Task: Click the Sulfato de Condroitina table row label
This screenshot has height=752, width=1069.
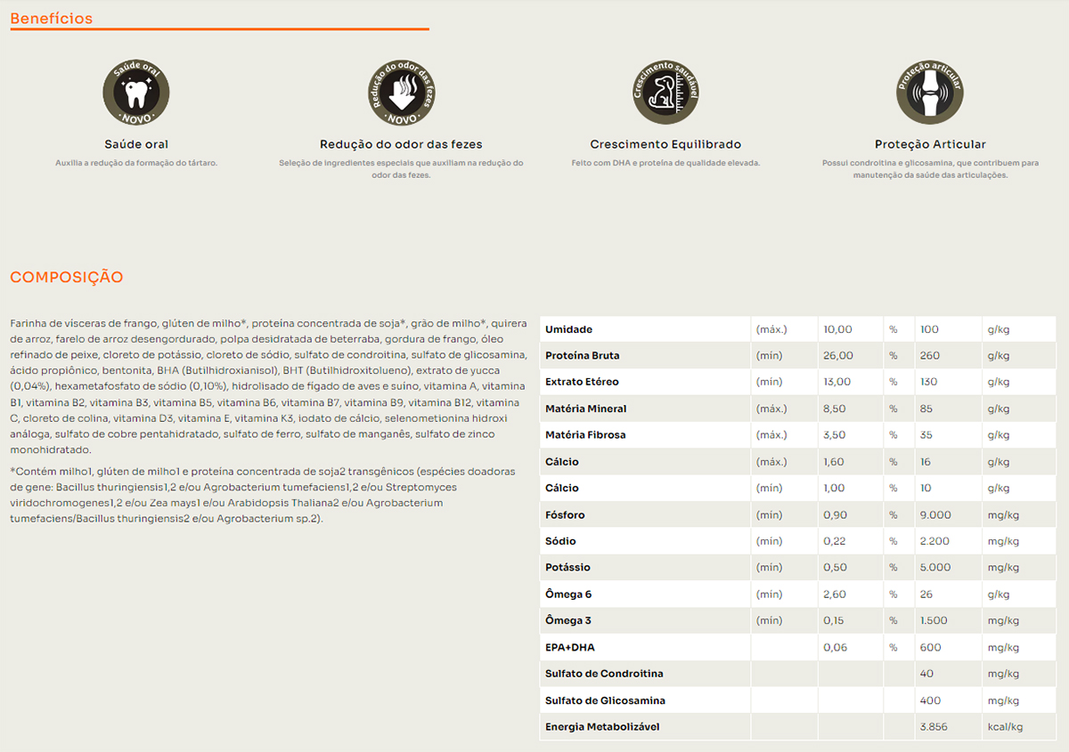Action: click(604, 674)
